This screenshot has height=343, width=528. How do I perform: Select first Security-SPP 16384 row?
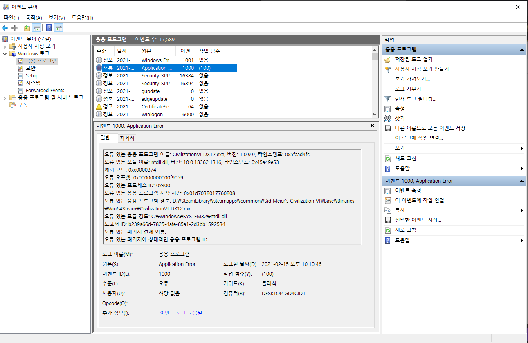pyautogui.click(x=166, y=75)
